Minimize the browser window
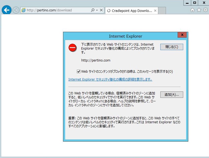 coord(187,3)
